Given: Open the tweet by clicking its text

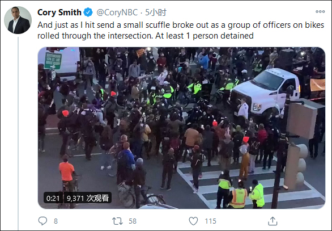Looking at the screenshot, I should click(x=181, y=30).
